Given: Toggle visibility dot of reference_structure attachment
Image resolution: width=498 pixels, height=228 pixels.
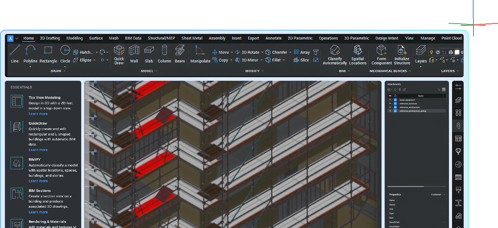Looking at the screenshot, I should point(390,104).
